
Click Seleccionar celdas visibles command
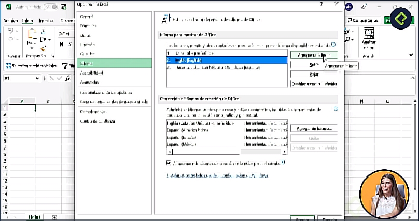pyautogui.click(x=31, y=66)
